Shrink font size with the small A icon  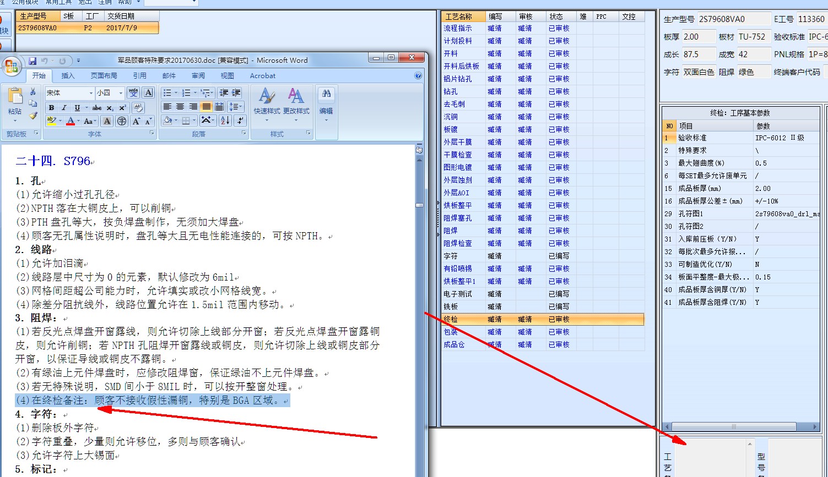coord(149,121)
